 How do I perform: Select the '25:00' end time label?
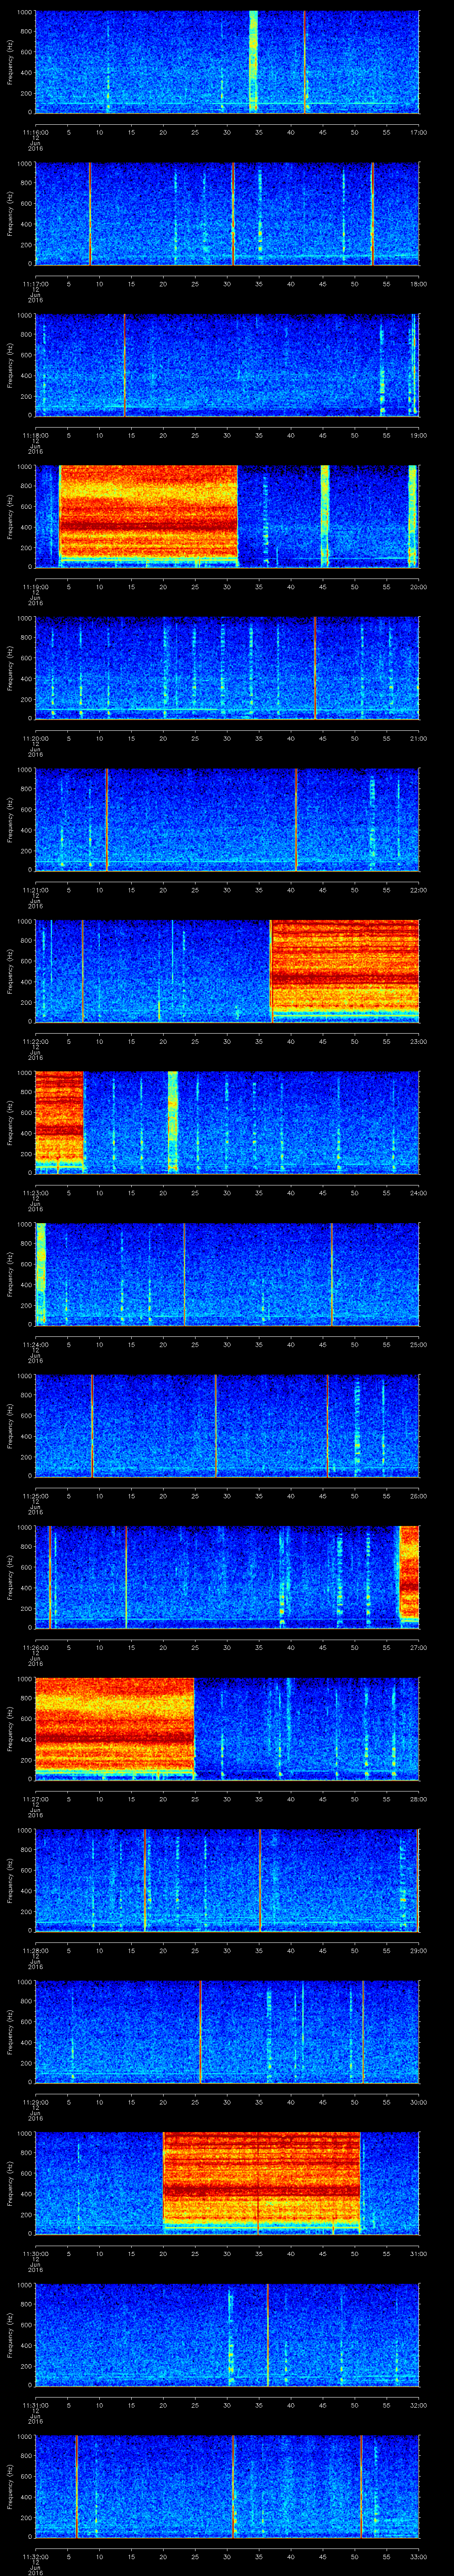click(x=418, y=1344)
